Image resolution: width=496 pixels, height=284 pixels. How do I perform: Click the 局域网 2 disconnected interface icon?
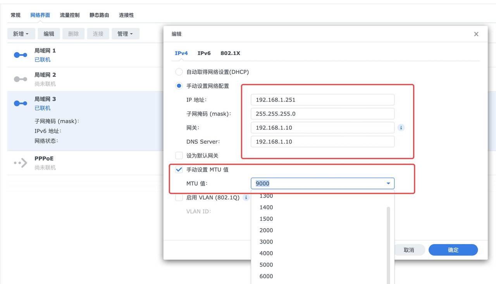pyautogui.click(x=20, y=79)
